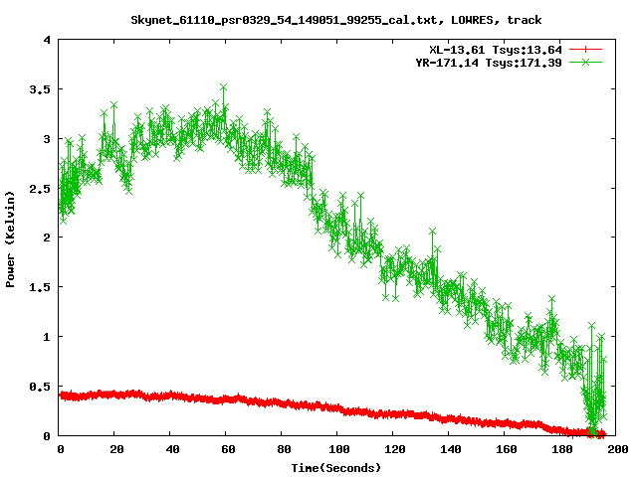Click the 0.5 tick label on y-axis
The height and width of the screenshot is (477, 637).
[x=41, y=387]
